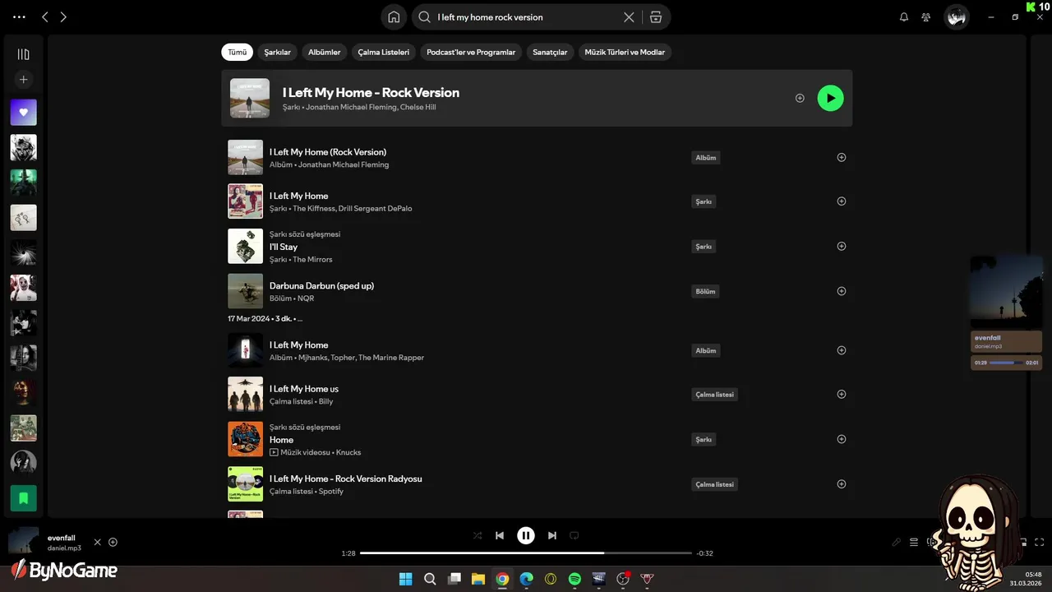Open Liked Songs heart tile in sidebar

[x=23, y=113]
